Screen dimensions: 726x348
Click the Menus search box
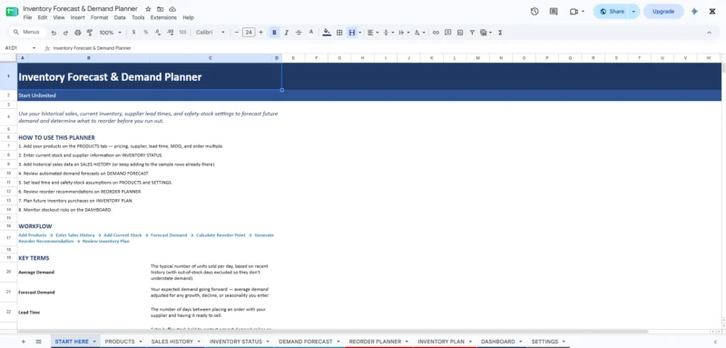click(x=28, y=32)
